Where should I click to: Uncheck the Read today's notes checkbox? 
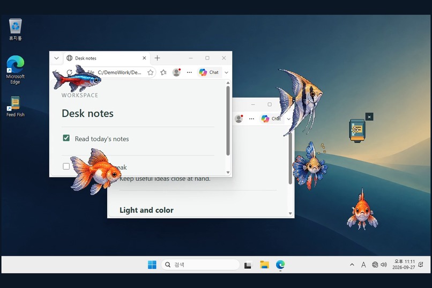pyautogui.click(x=66, y=138)
